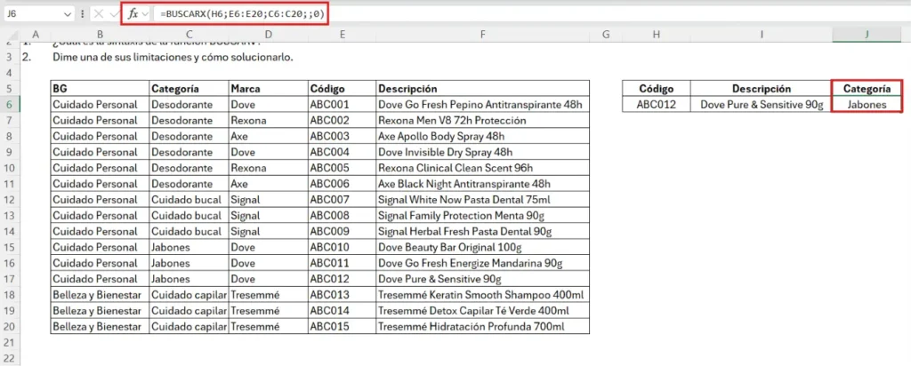Image resolution: width=911 pixels, height=366 pixels.
Task: Select column E header
Action: pyautogui.click(x=343, y=35)
